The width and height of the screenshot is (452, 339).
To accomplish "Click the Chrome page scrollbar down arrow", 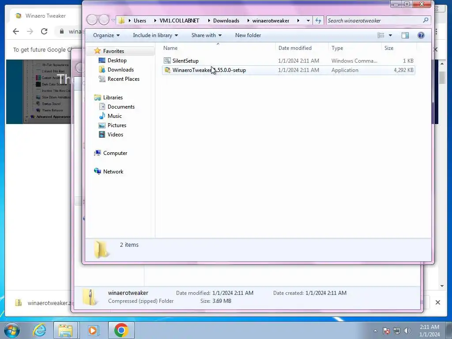I will pyautogui.click(x=442, y=286).
